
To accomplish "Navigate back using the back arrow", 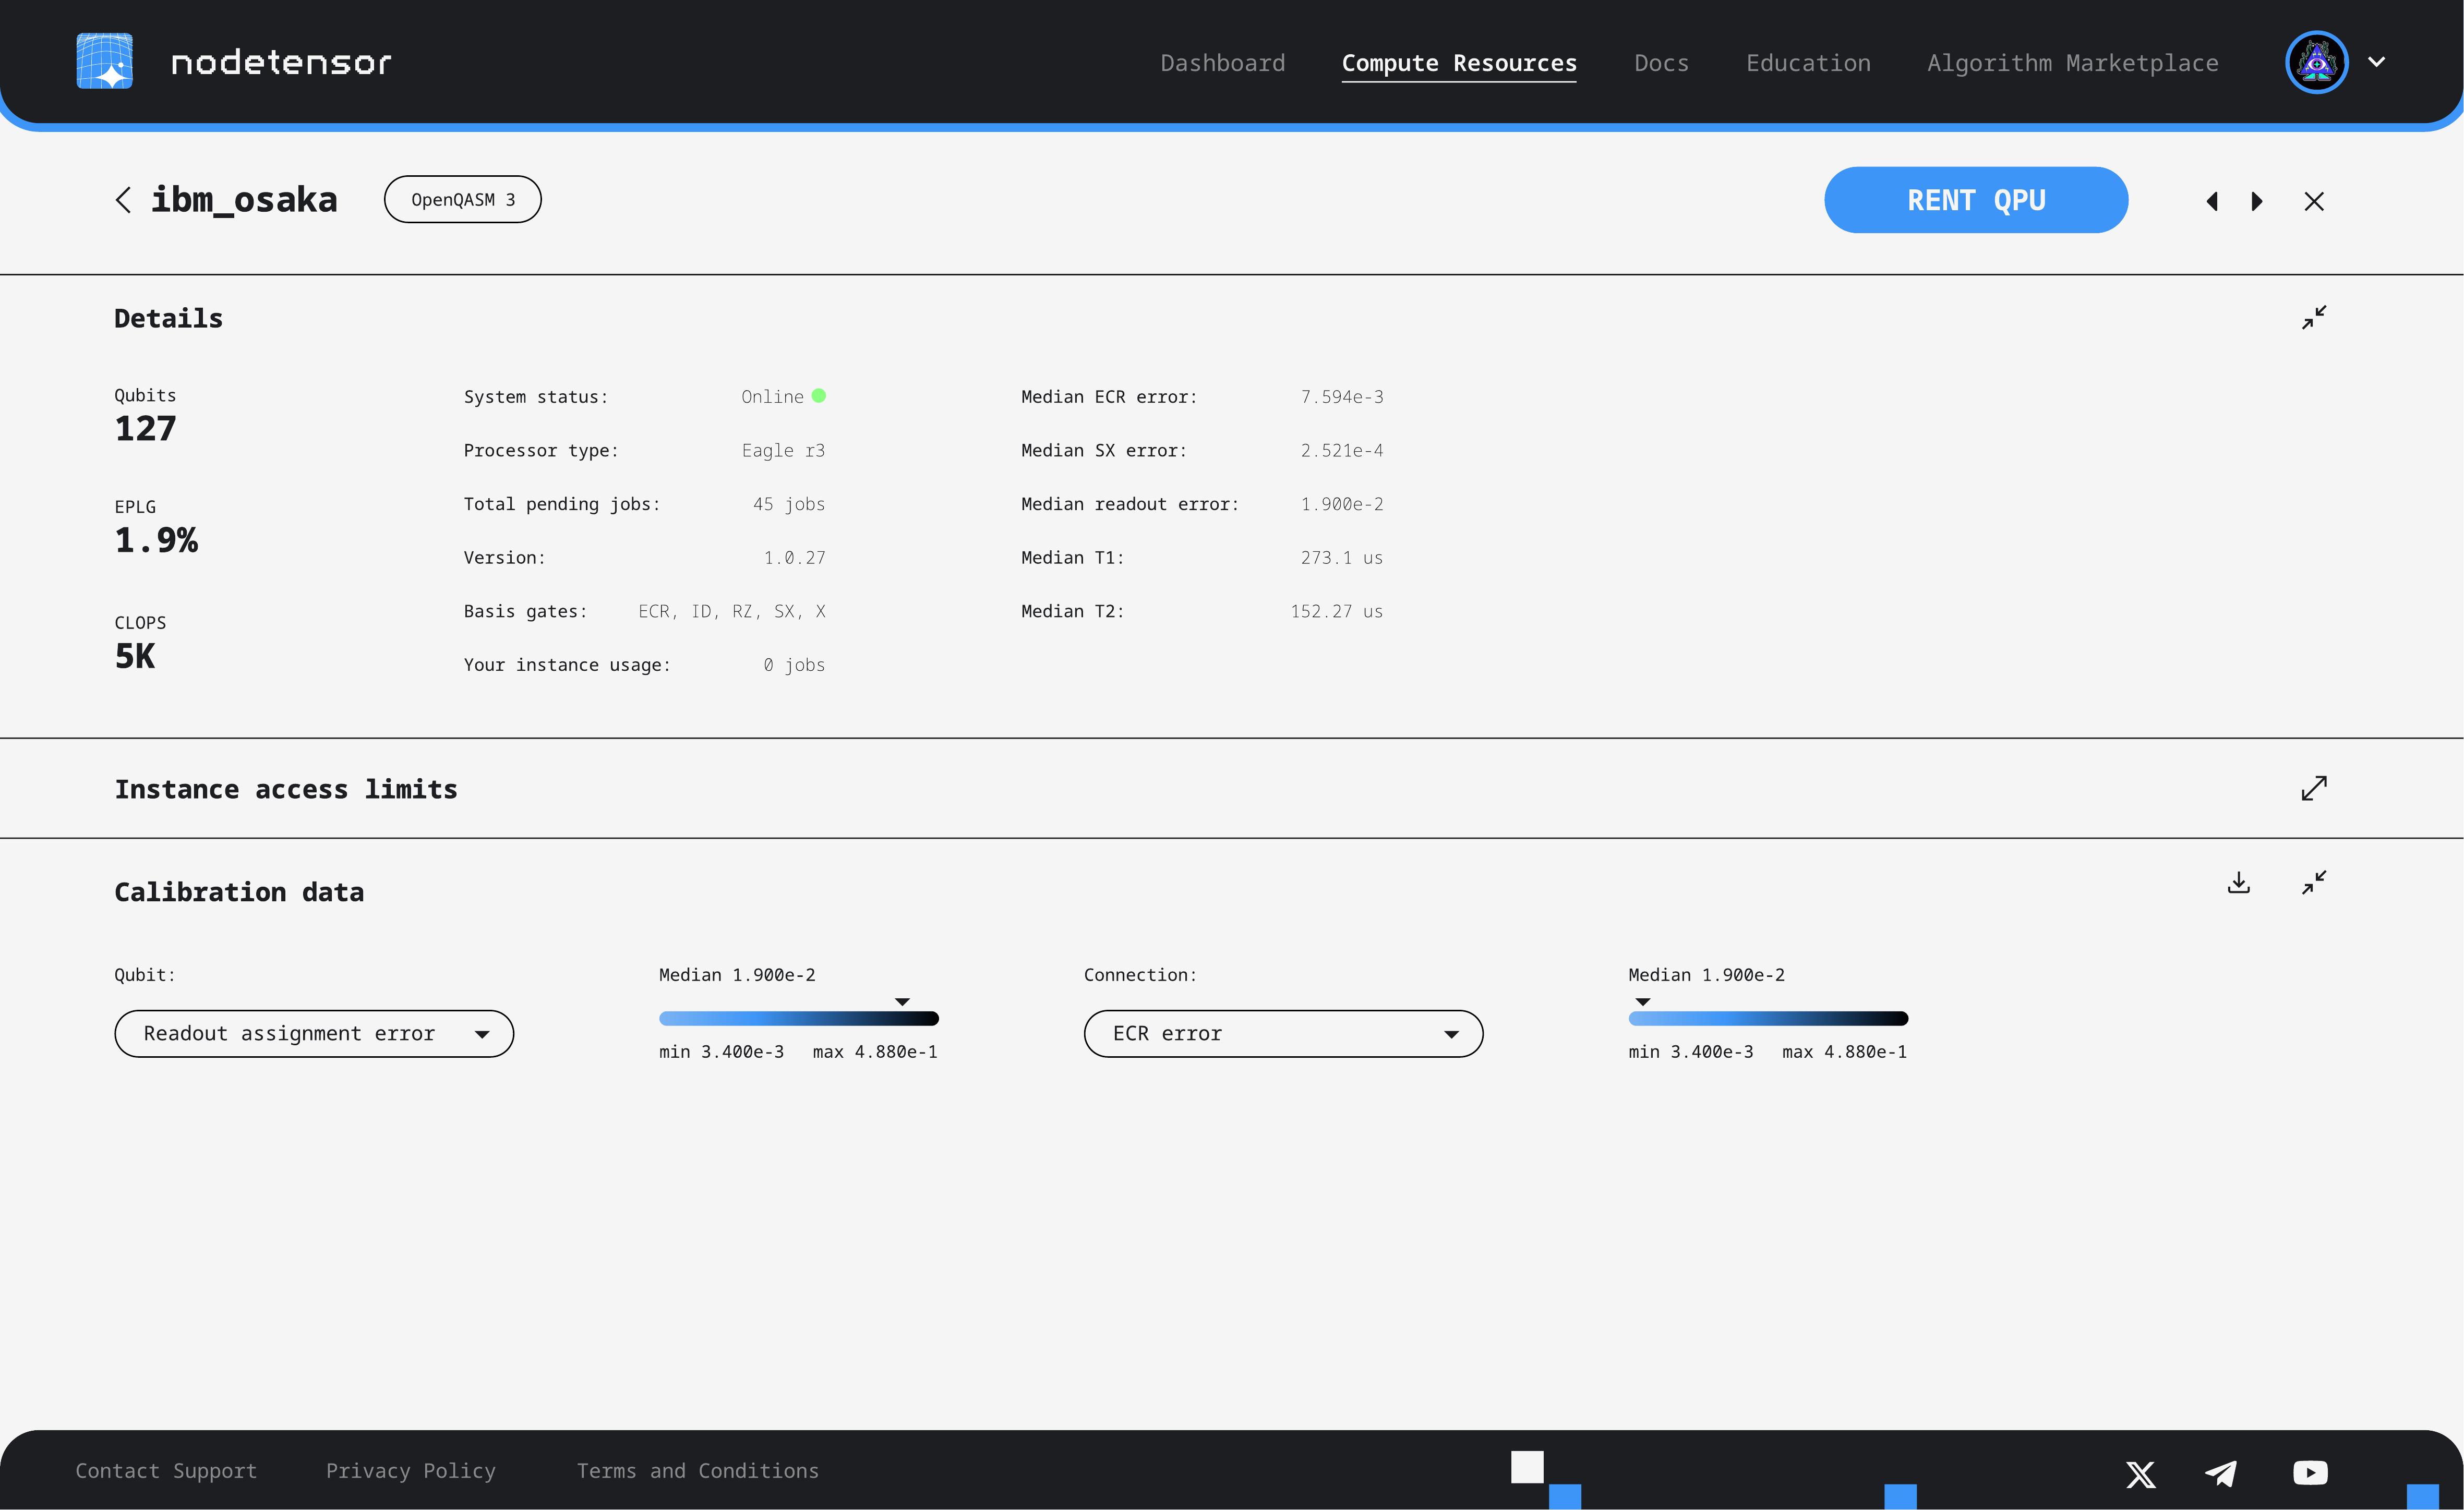I will [124, 199].
